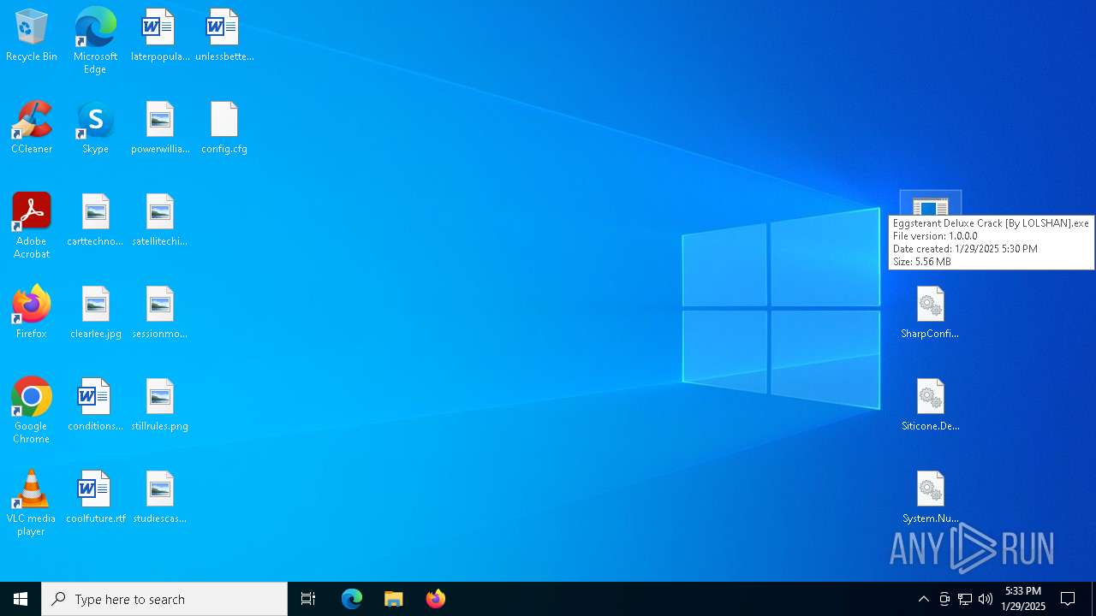Select the coolfuture.rtf document
Screen dimensions: 1096x616
(95, 497)
